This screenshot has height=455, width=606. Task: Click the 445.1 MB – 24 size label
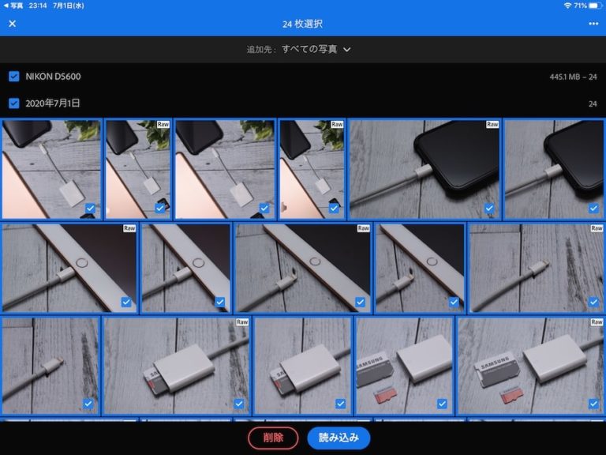tap(573, 77)
